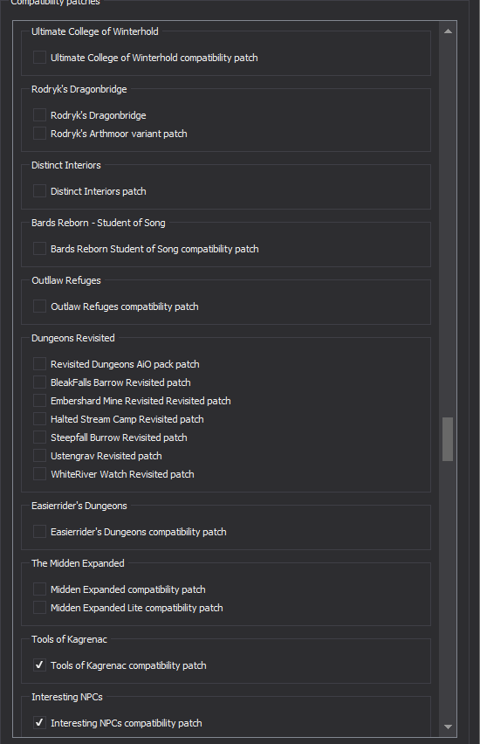Enable the Distinct Interiors patch

(39, 190)
